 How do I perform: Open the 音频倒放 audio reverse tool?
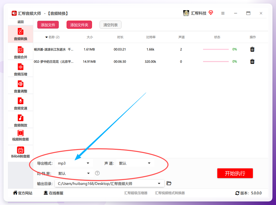(20, 121)
